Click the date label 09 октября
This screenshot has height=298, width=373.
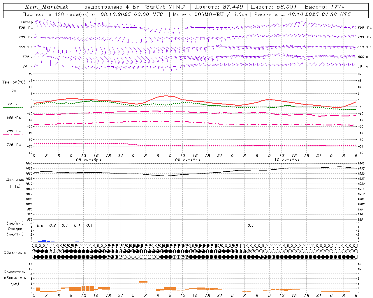pyautogui.click(x=188, y=160)
